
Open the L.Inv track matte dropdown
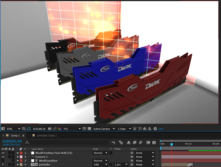(x=121, y=165)
